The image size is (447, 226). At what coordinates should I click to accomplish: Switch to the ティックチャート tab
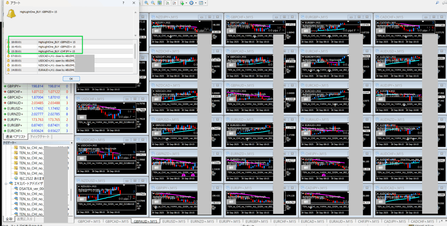[x=40, y=136]
